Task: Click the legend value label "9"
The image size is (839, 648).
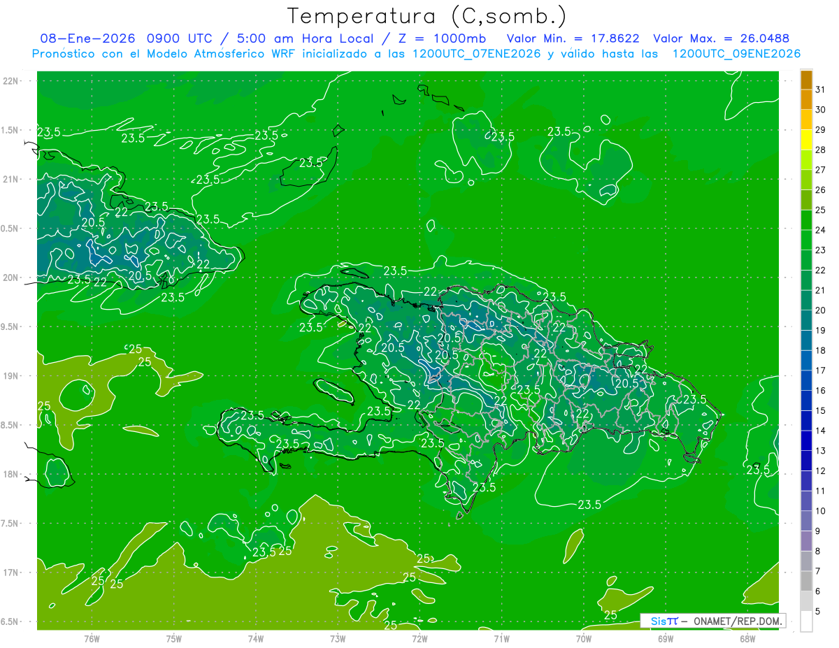Action: pyautogui.click(x=818, y=531)
